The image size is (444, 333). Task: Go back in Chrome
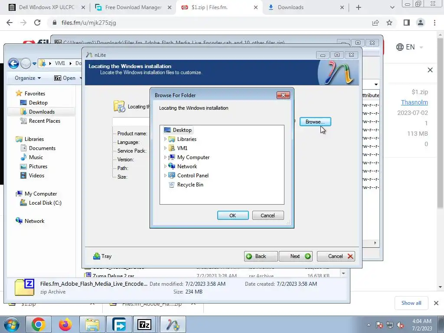(x=10, y=23)
